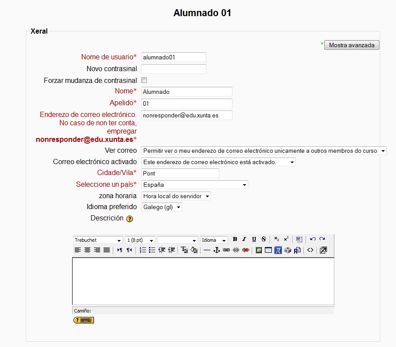Click into the Cidade/Vila text field

pyautogui.click(x=180, y=173)
